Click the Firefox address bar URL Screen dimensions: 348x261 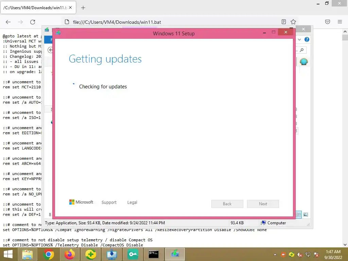(117, 22)
